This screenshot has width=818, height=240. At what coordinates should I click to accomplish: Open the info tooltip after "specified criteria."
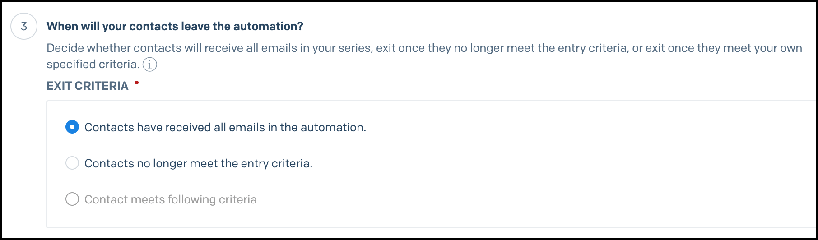click(150, 65)
